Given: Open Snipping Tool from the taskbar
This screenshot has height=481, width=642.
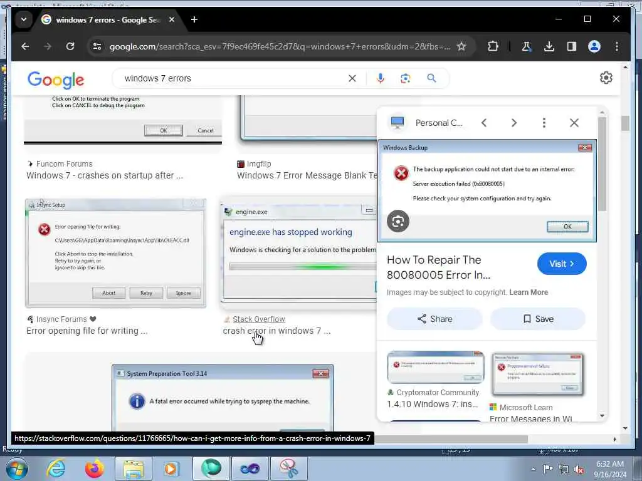Looking at the screenshot, I should pos(288,468).
